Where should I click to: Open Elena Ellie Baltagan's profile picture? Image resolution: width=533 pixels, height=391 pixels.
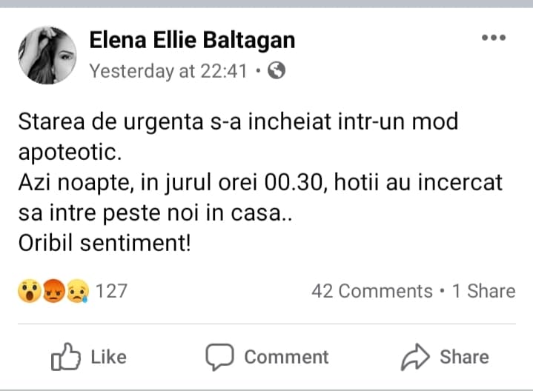point(46,56)
